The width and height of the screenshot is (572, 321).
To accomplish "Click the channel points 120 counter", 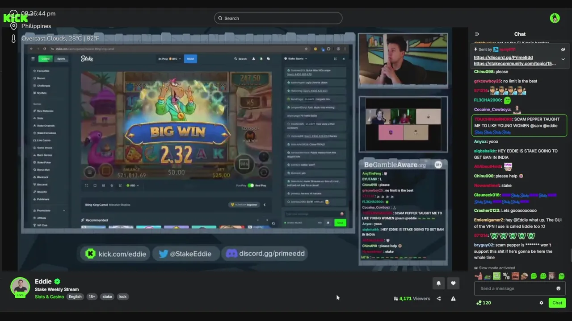I will 484,303.
